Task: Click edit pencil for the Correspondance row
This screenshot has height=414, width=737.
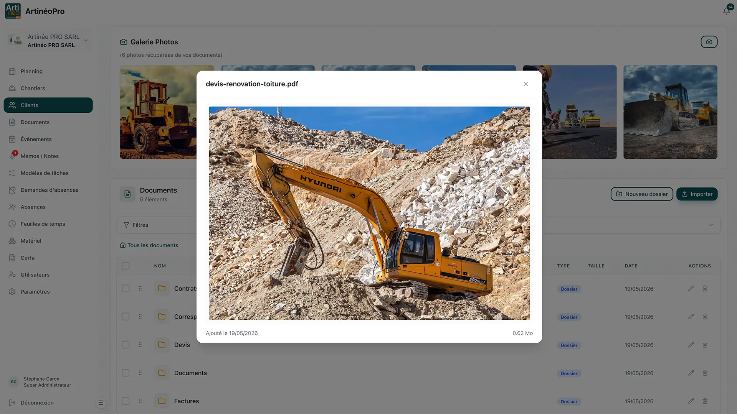Action: tap(691, 317)
